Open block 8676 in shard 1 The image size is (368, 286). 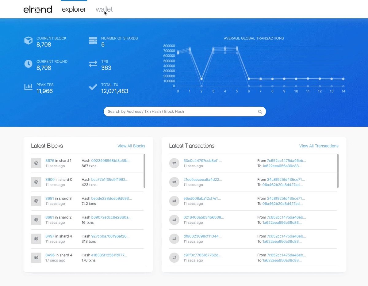tap(50, 161)
